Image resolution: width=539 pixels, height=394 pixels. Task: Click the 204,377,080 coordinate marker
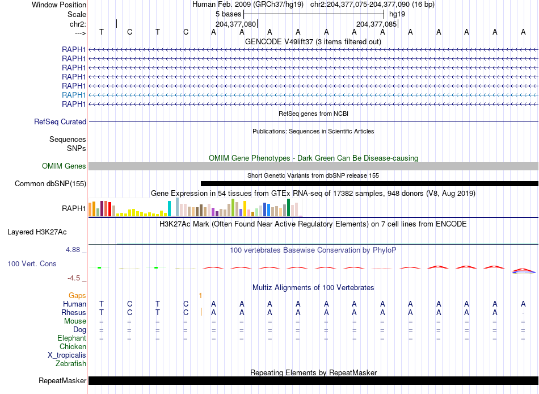click(236, 24)
